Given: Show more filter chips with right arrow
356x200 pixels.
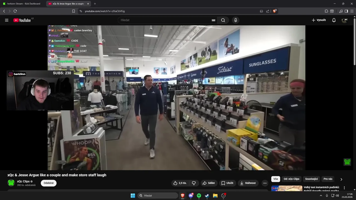Looking at the screenshot, I should click(x=341, y=179).
